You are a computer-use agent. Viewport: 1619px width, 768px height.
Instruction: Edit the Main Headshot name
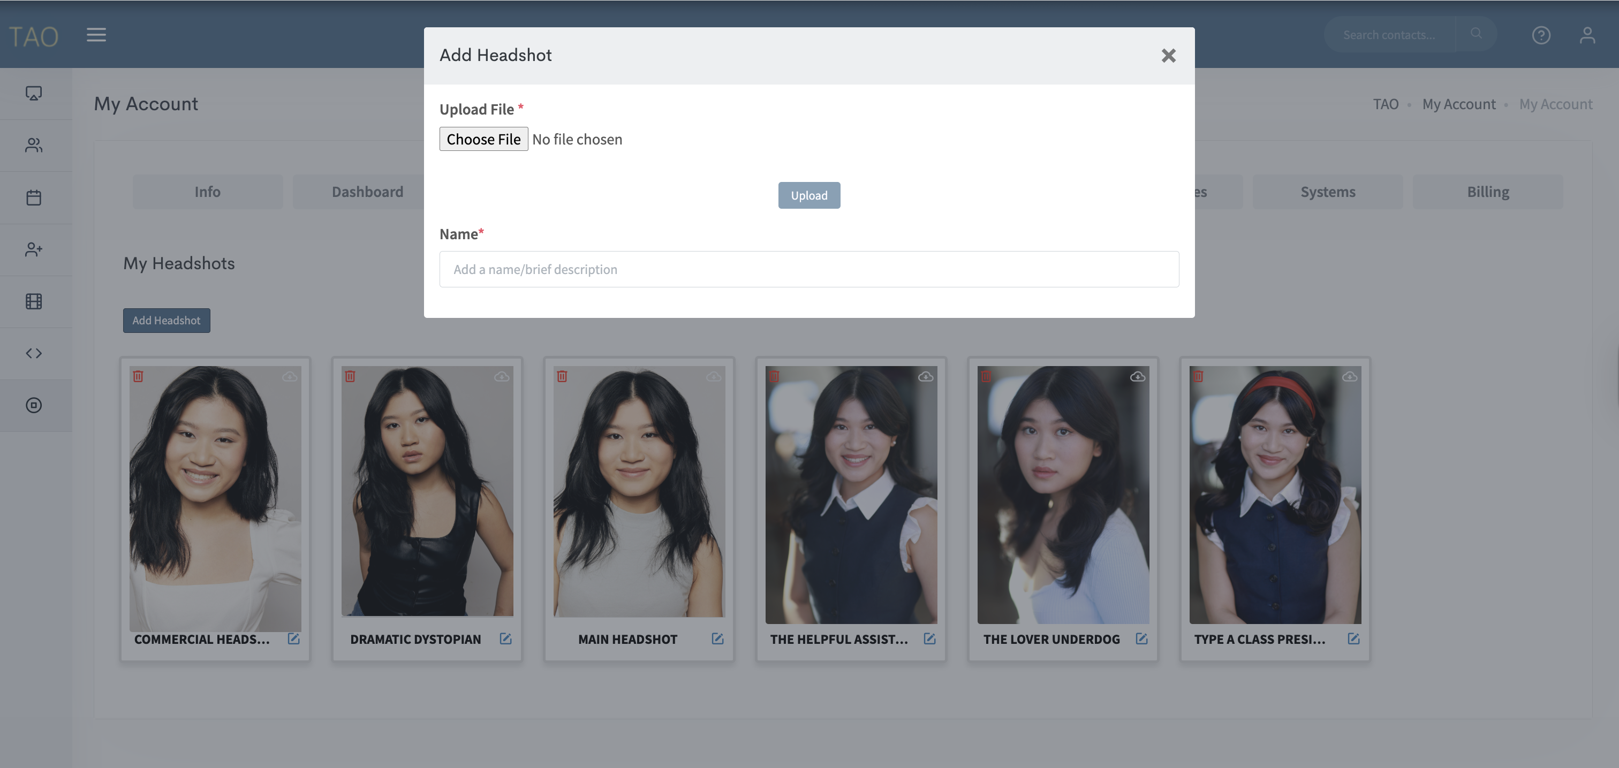click(717, 639)
